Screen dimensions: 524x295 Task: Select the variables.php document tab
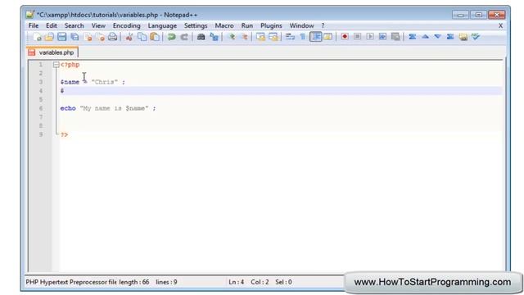pyautogui.click(x=52, y=52)
